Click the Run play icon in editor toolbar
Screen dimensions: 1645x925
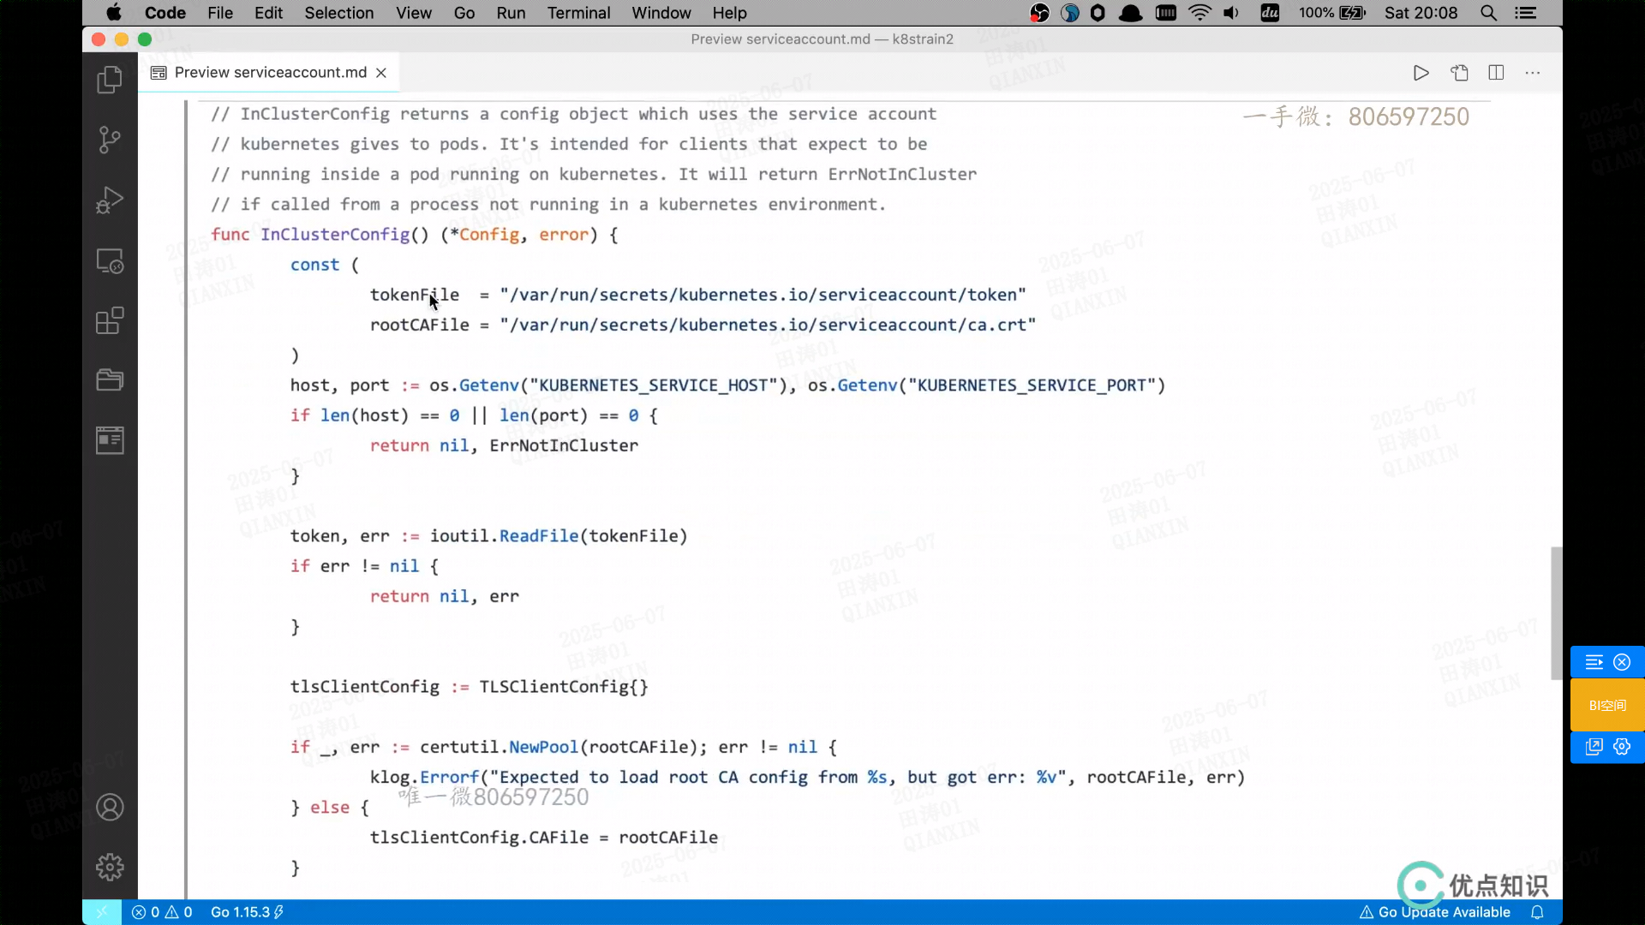tap(1421, 73)
